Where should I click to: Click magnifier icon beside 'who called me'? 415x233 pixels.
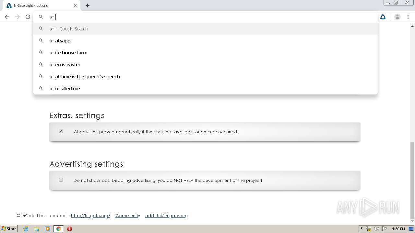coord(41,88)
